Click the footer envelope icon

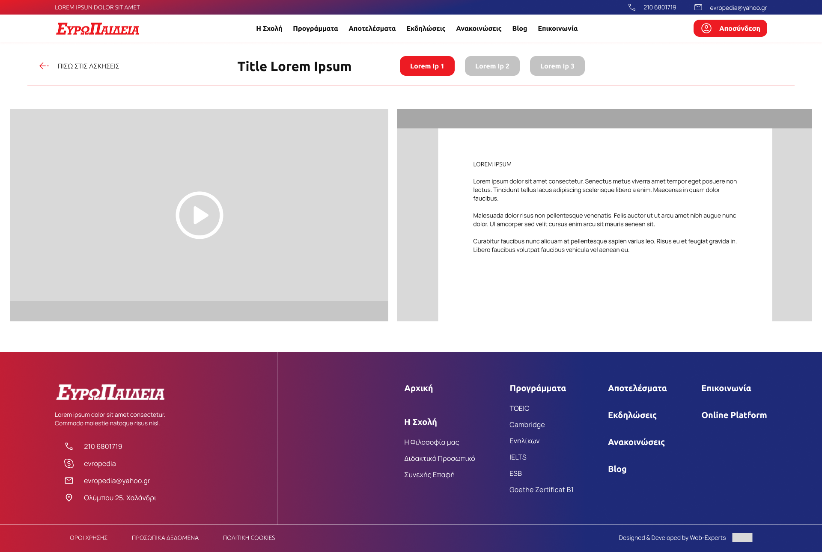(x=69, y=481)
